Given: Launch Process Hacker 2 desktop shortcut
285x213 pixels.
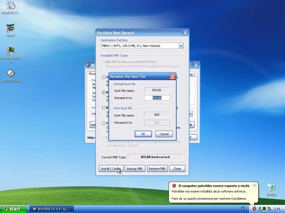Looking at the screenshot, I should [x=11, y=55].
